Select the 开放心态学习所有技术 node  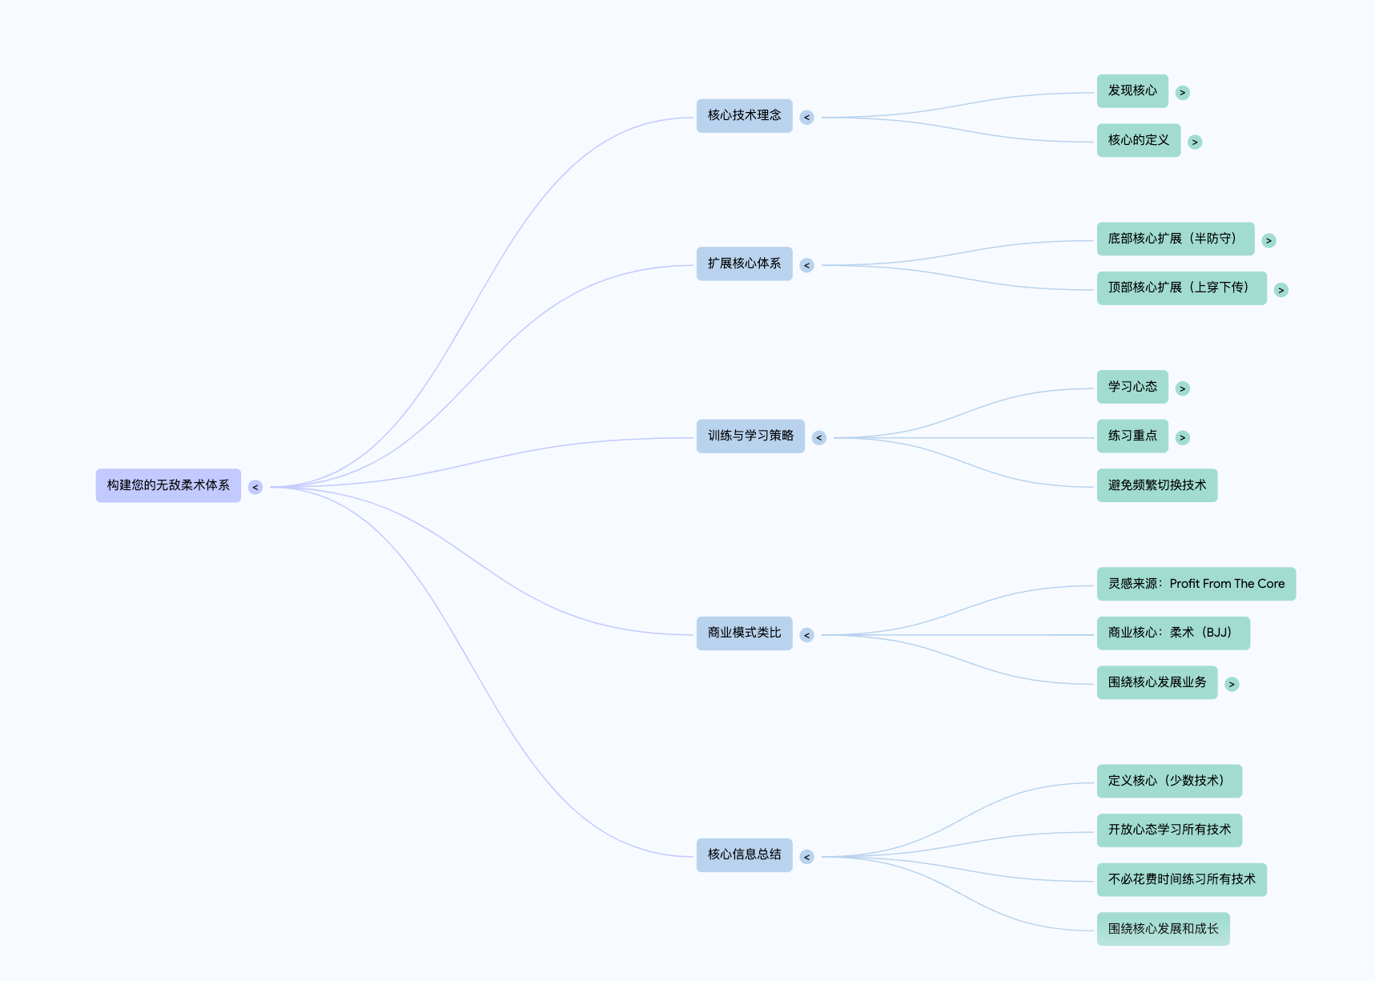[x=1168, y=830]
